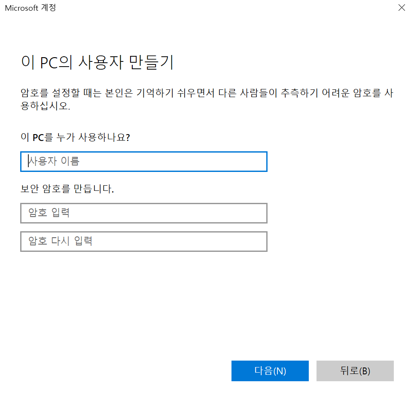The width and height of the screenshot is (414, 401).
Task: Click the label 이 PC를 누가 사용하나요?
Action: pos(76,138)
